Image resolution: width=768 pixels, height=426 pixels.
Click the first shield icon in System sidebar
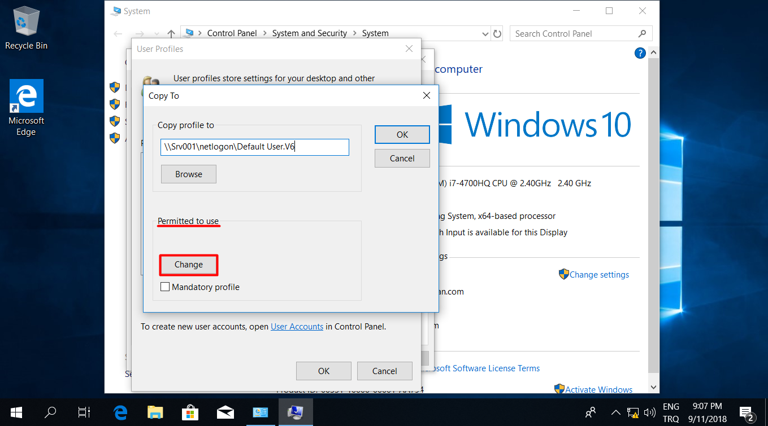coord(115,87)
